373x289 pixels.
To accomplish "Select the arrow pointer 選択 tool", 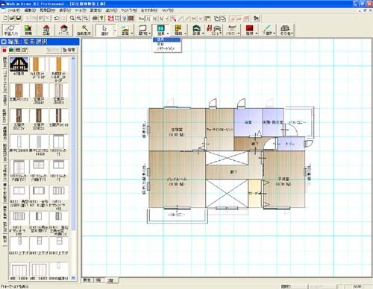I will pos(104,30).
